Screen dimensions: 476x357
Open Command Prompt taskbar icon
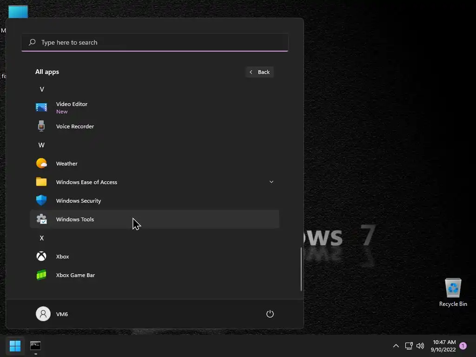coord(35,346)
